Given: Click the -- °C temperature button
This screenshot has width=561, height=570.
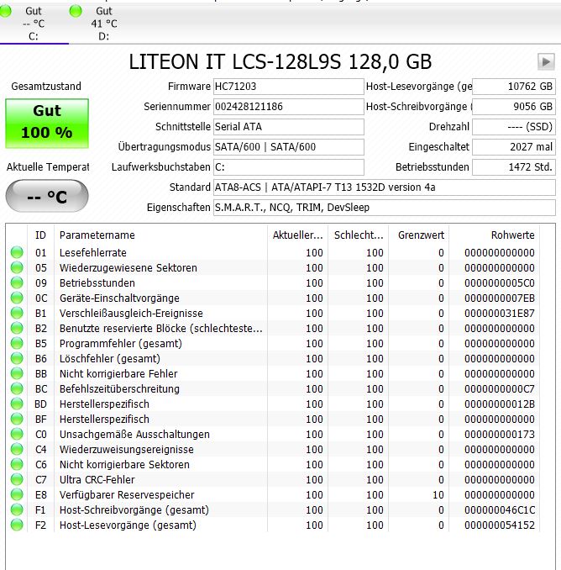Looking at the screenshot, I should 47,196.
